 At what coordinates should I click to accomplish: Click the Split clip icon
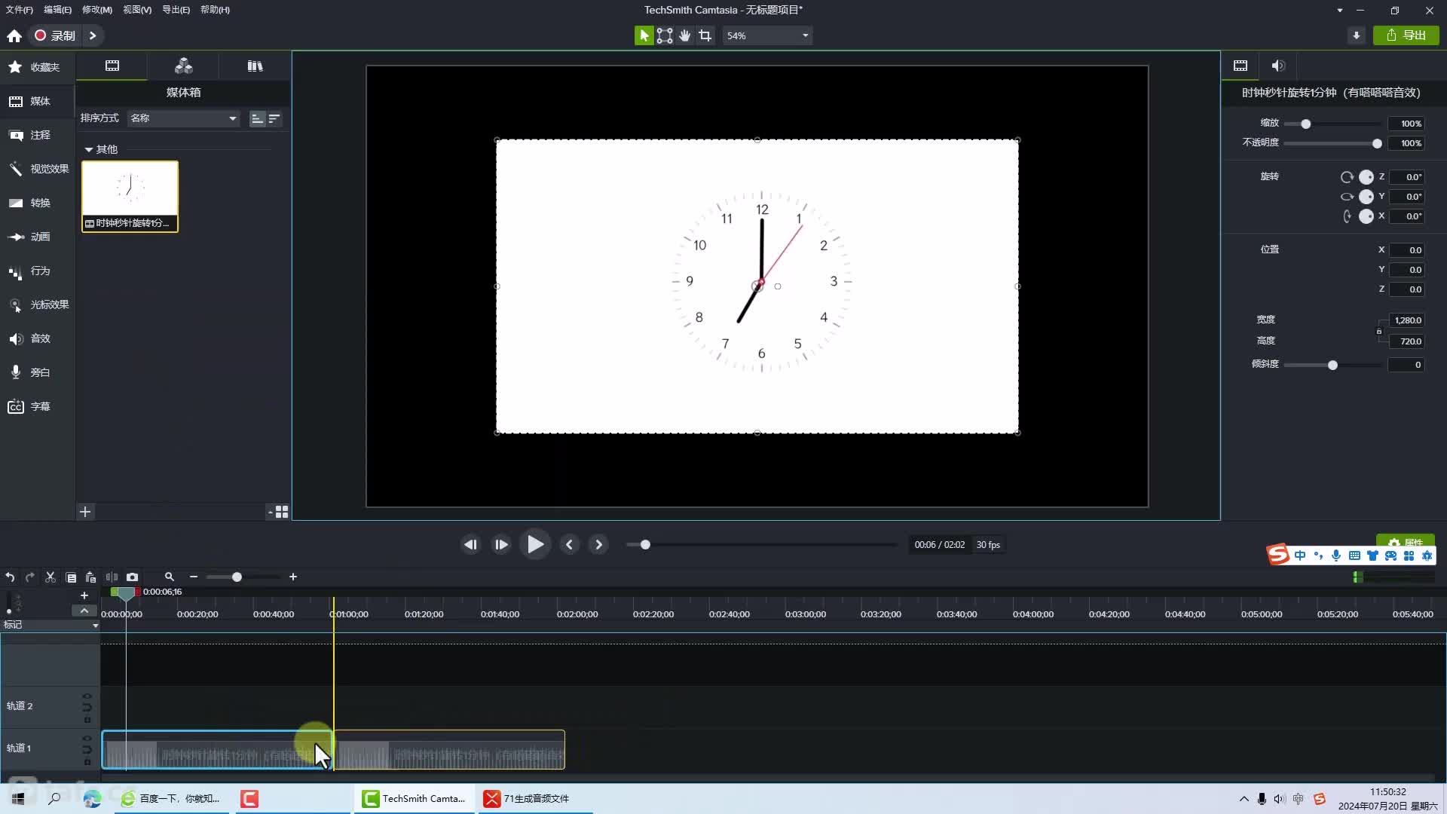pos(112,577)
